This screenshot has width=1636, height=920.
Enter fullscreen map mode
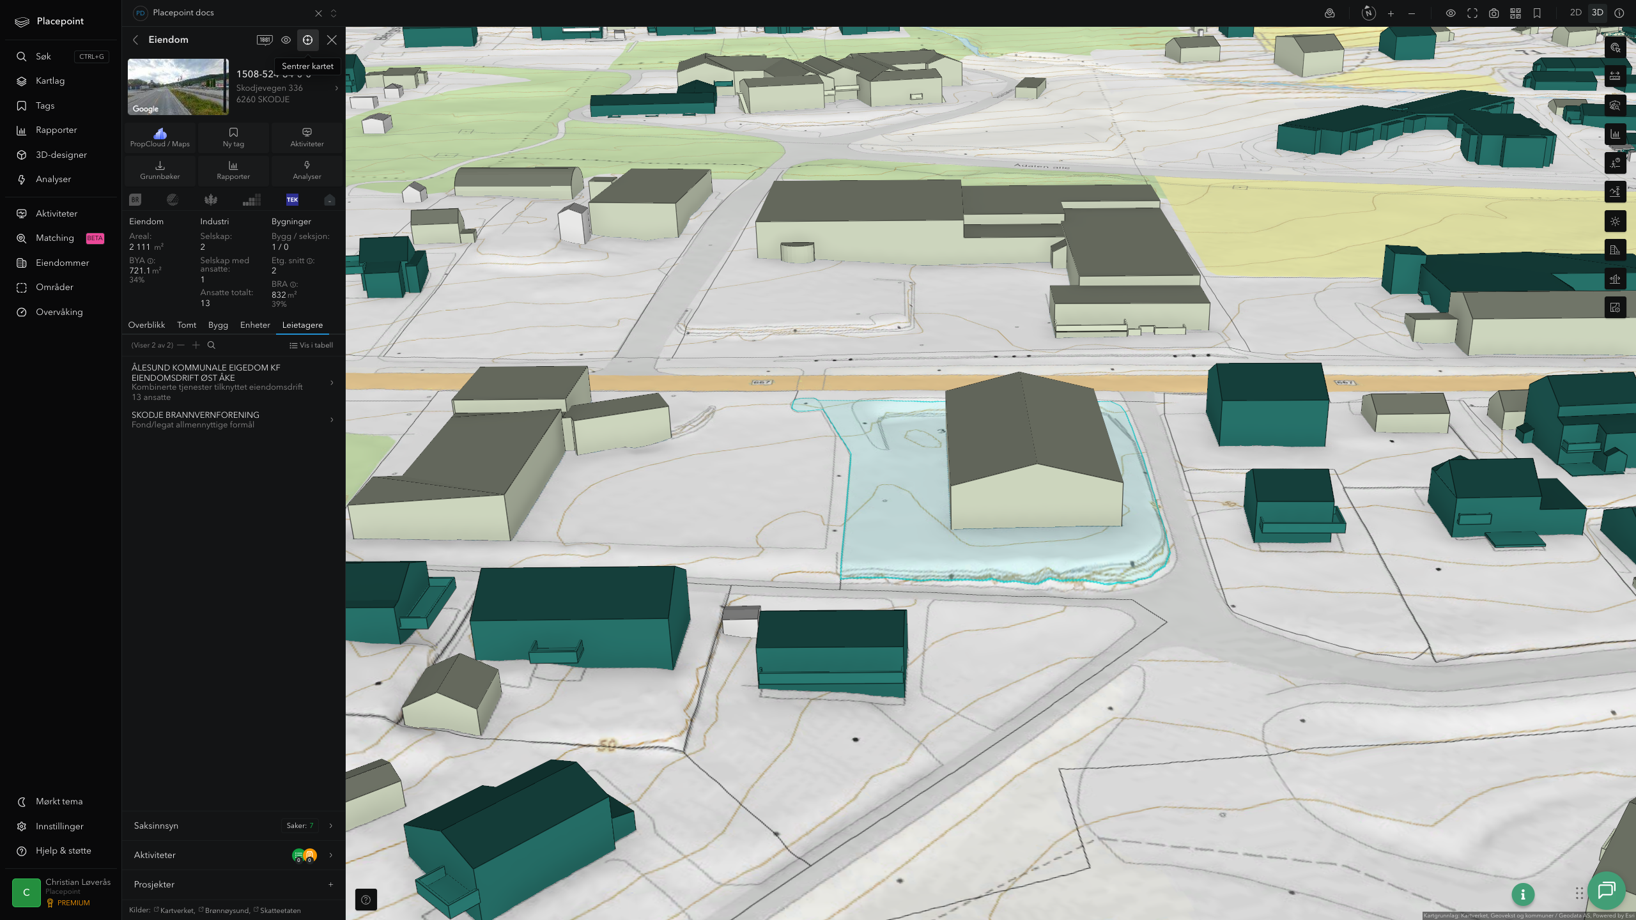click(1472, 13)
